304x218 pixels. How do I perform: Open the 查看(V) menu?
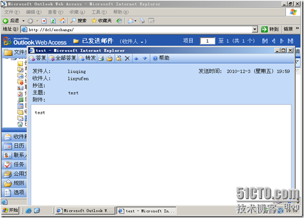coord(56,12)
